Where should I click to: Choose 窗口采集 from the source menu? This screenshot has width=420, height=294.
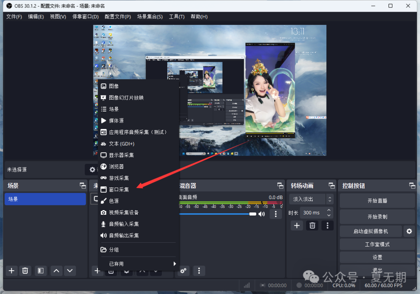click(119, 190)
